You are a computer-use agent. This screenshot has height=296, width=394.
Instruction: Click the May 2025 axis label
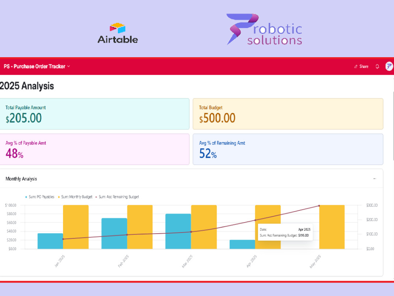(x=315, y=262)
